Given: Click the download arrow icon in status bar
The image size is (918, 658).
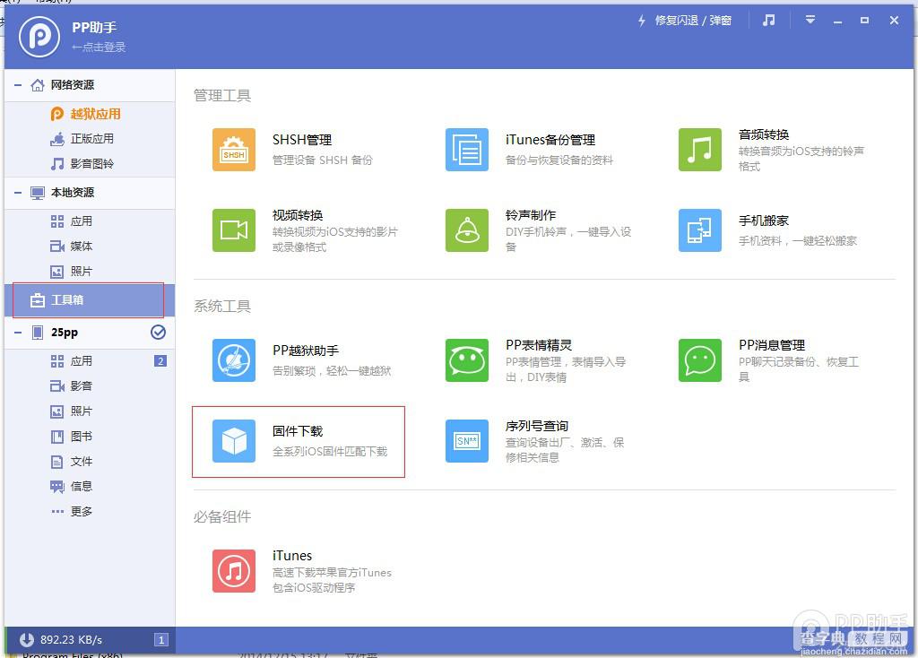Looking at the screenshot, I should click(x=26, y=639).
